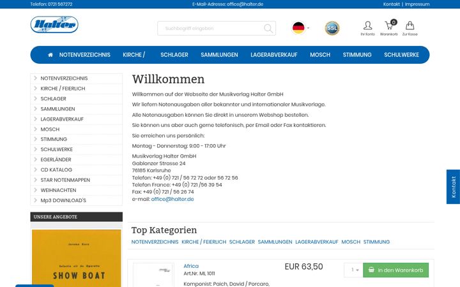Click the Halter logo
460x287 pixels.
pos(54,24)
